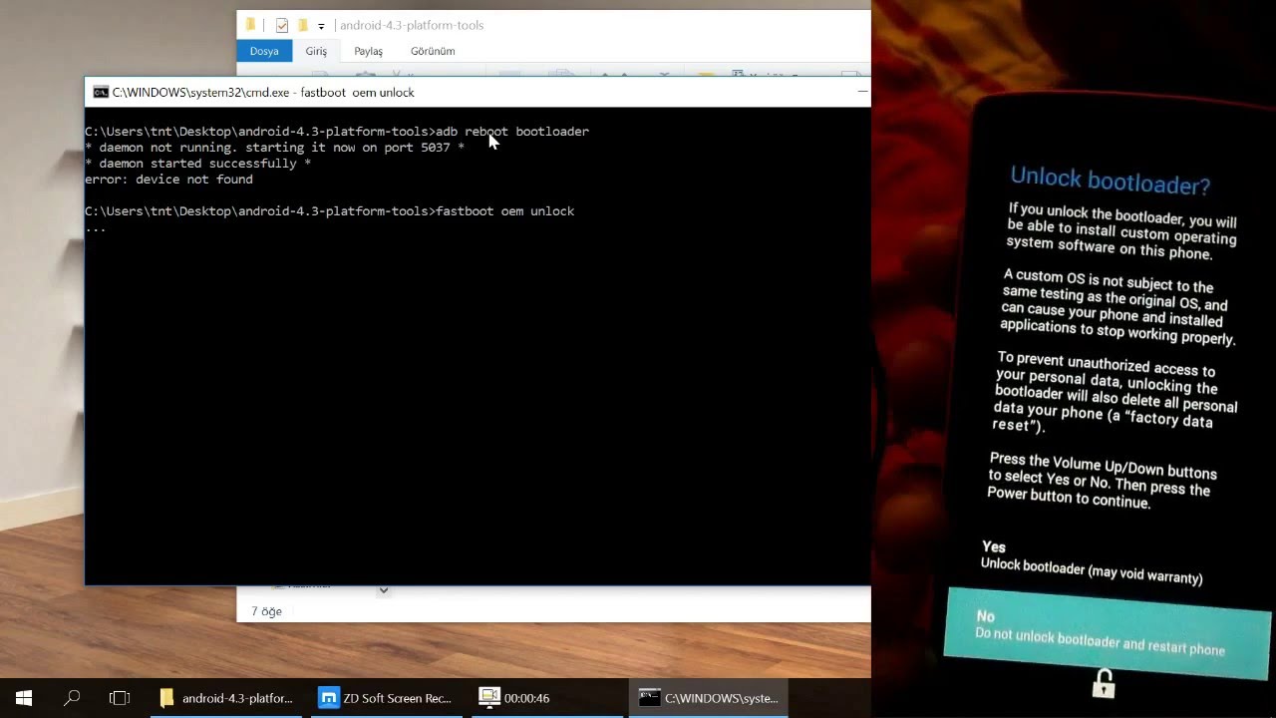This screenshot has width=1276, height=718.
Task: Switch to the Giriş ribbon tab
Action: [x=316, y=51]
